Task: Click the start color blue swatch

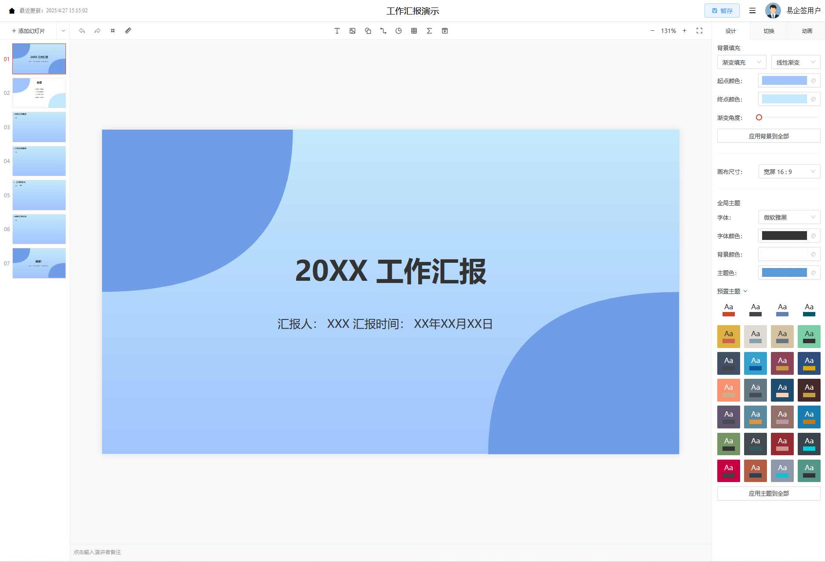Action: coord(784,81)
